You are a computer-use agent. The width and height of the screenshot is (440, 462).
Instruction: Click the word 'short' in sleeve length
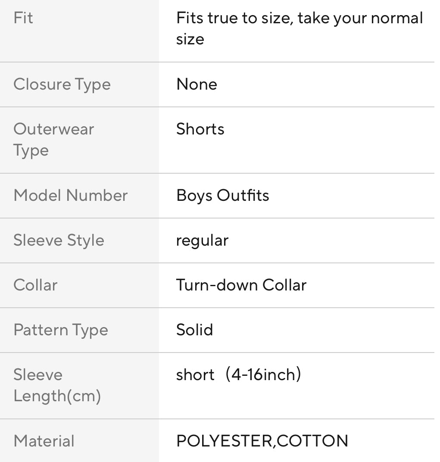tap(195, 375)
